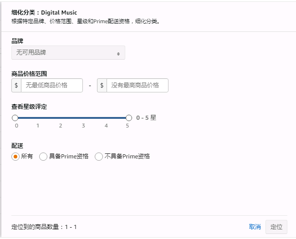Image resolution: width=296 pixels, height=239 pixels.
Task: Click the 0 tick on rating scale
Action: pyautogui.click(x=16, y=126)
